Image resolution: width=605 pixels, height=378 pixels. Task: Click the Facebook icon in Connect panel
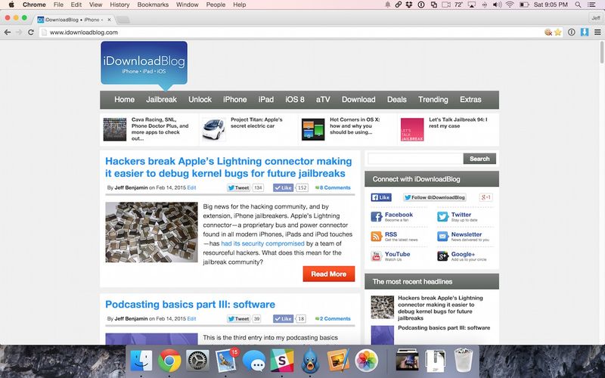376,217
